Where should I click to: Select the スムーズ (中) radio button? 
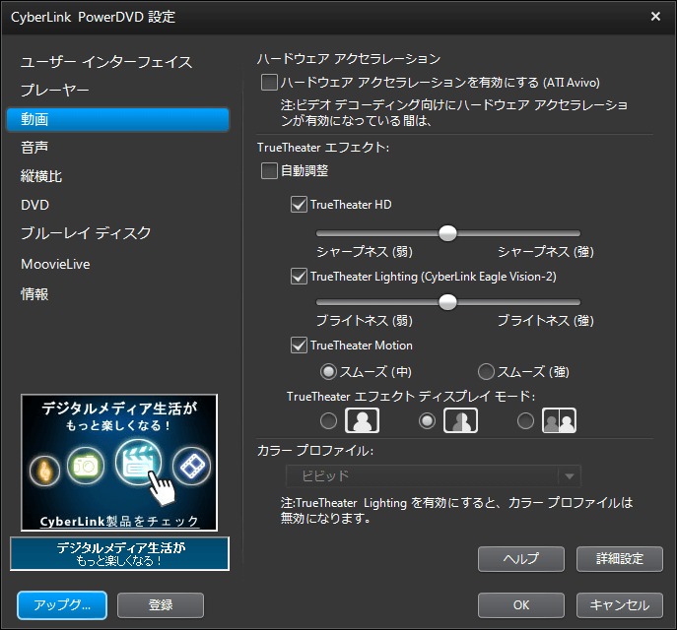click(x=328, y=372)
